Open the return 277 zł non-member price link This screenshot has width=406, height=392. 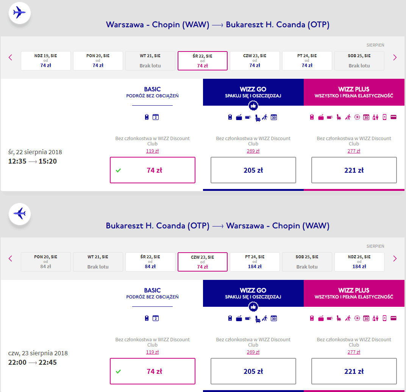coord(354,352)
